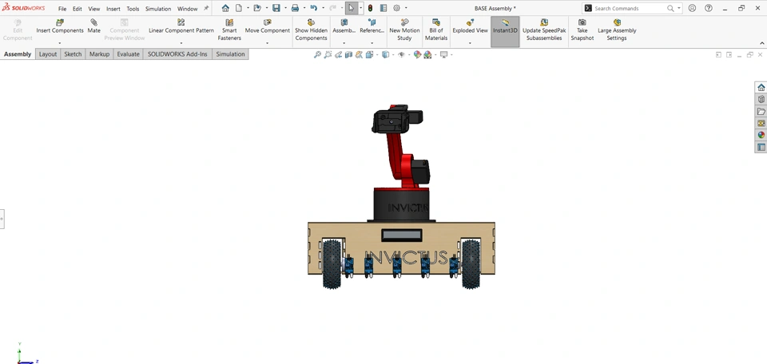Image resolution: width=767 pixels, height=364 pixels.
Task: Print using the printer icon
Action: [295, 8]
